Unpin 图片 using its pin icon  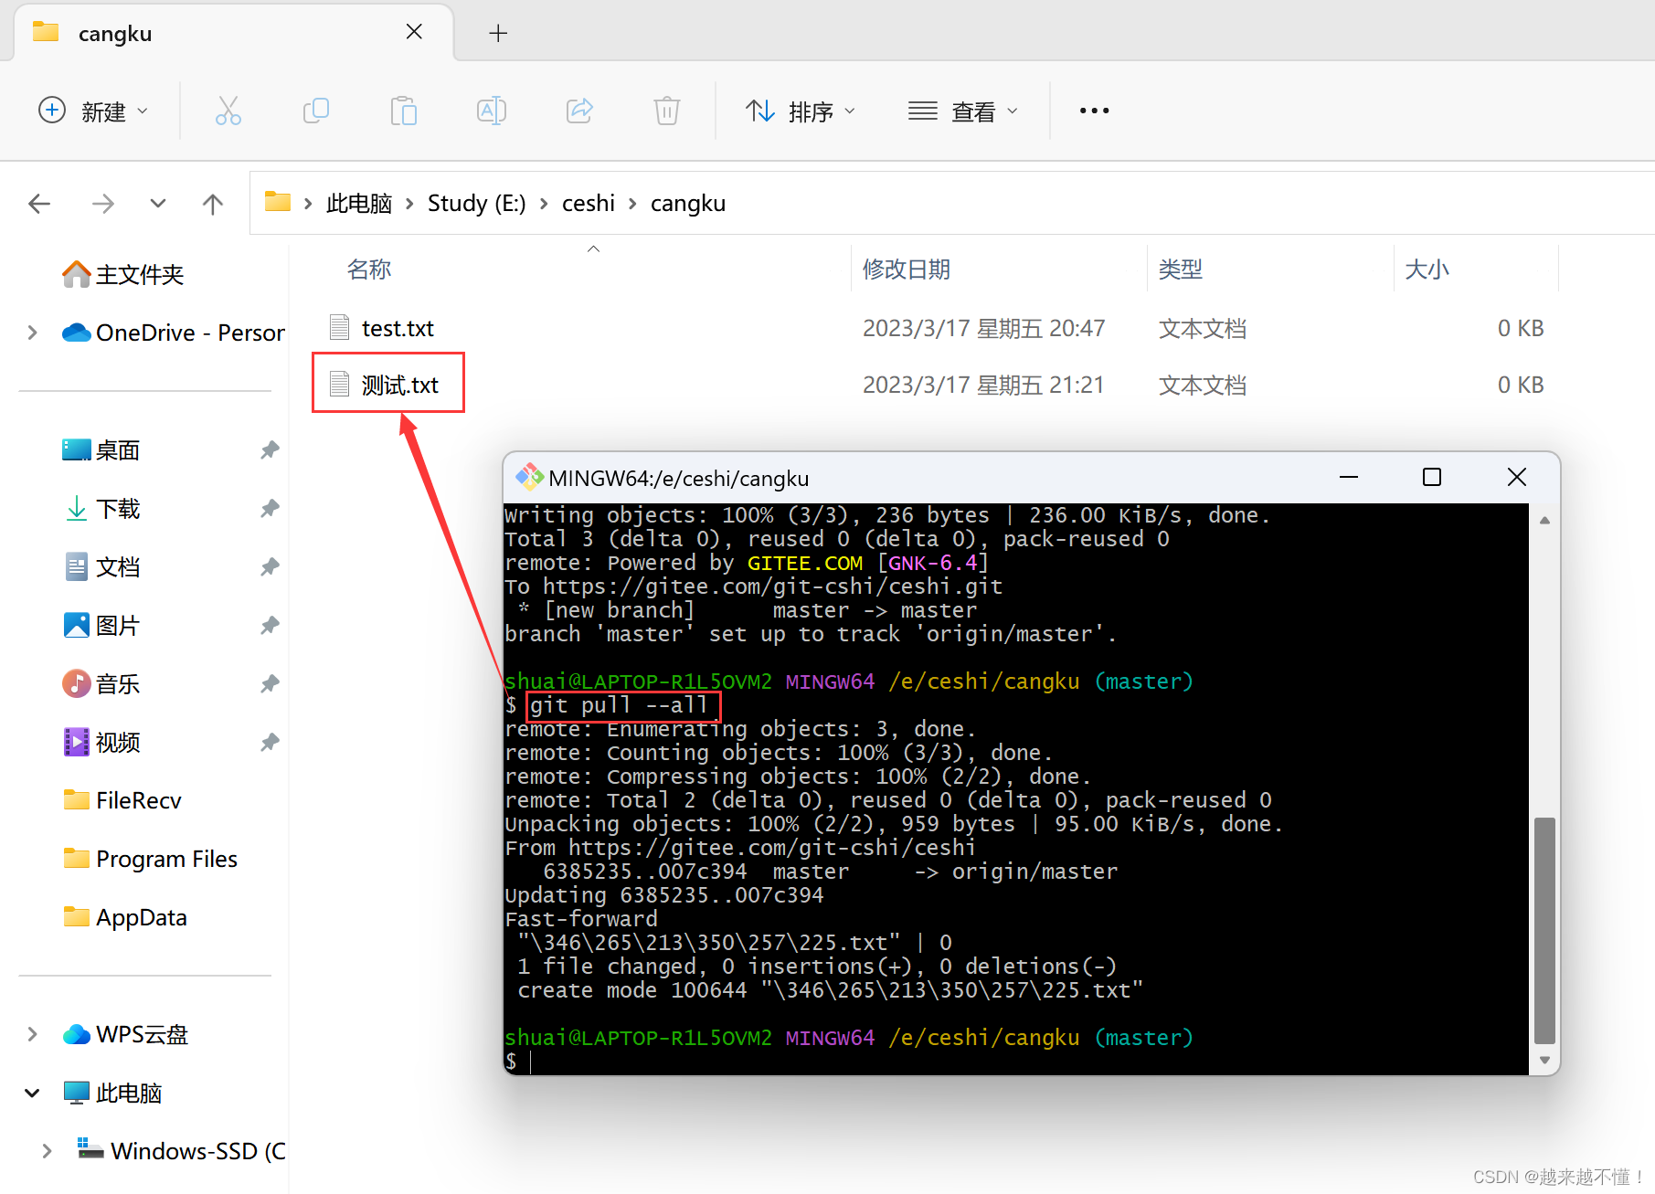(x=270, y=625)
